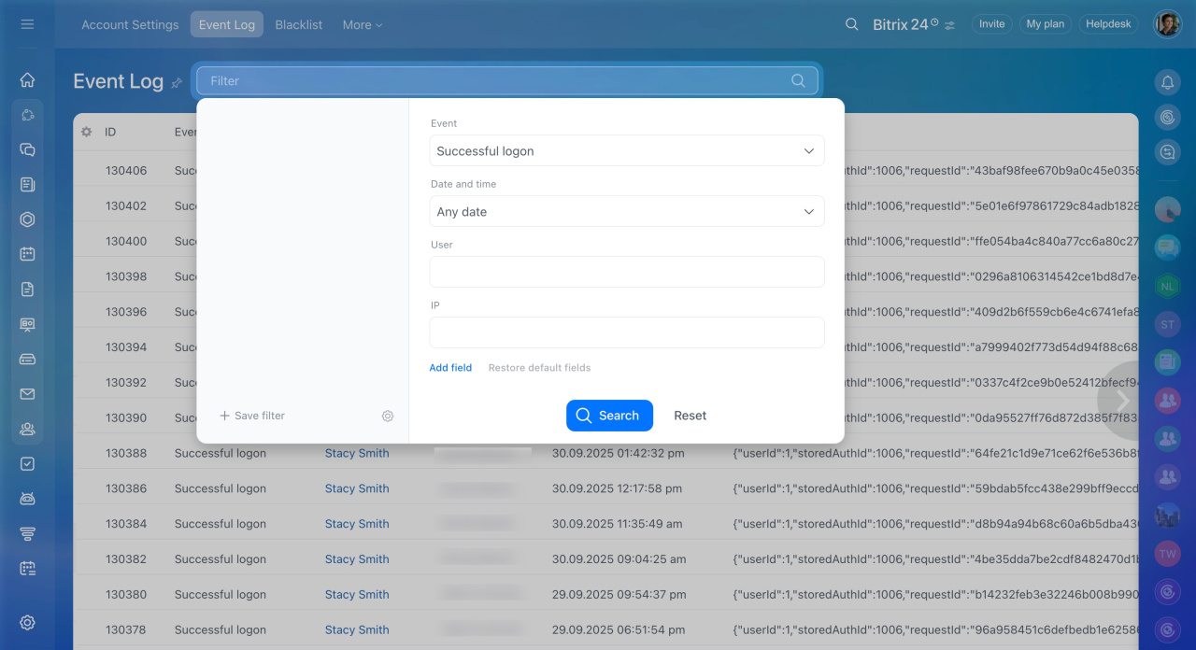Image resolution: width=1196 pixels, height=650 pixels.
Task: Click into the User input field
Action: [627, 272]
